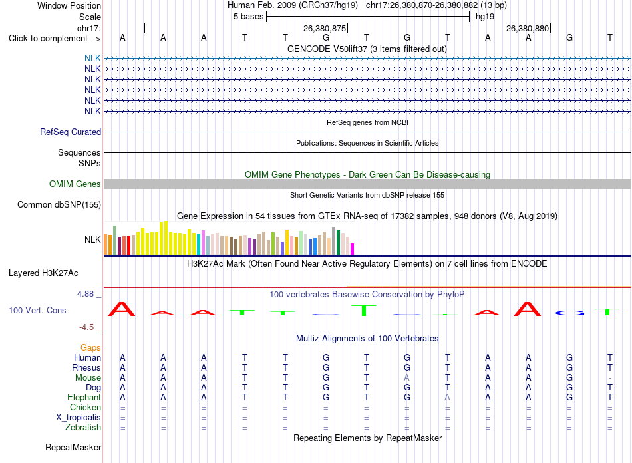Viewport: 632px width, 463px height.
Task: Click 'Publications: Sequences in Scientific Articles' title
Action: (367, 143)
